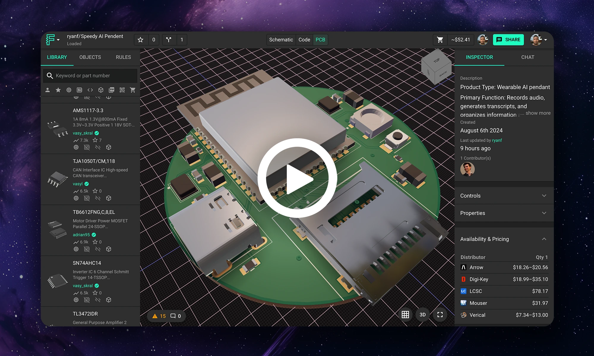This screenshot has height=356, width=594.
Task: Enter fullscreen with the expand icon
Action: 440,315
